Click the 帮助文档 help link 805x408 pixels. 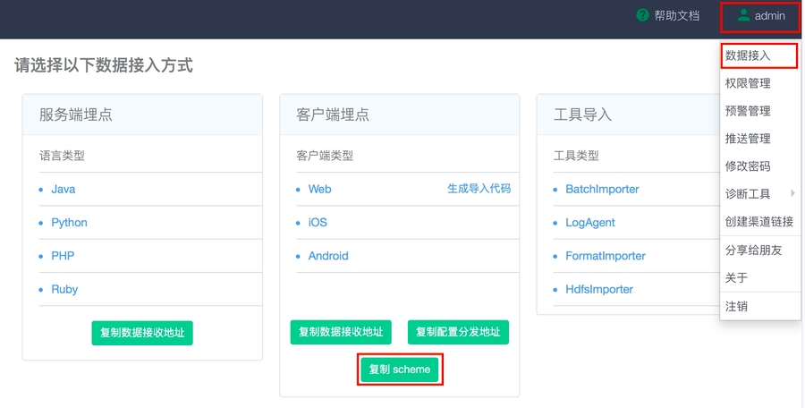(676, 15)
